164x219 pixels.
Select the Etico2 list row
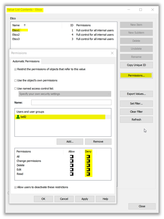tap(64, 35)
